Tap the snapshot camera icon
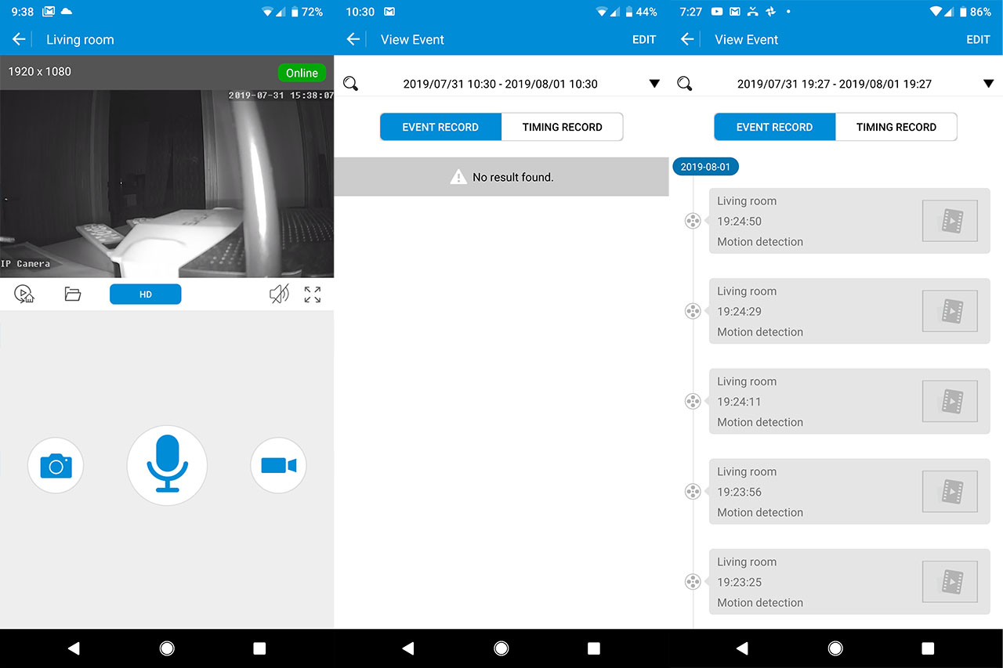The image size is (1003, 668). (56, 466)
